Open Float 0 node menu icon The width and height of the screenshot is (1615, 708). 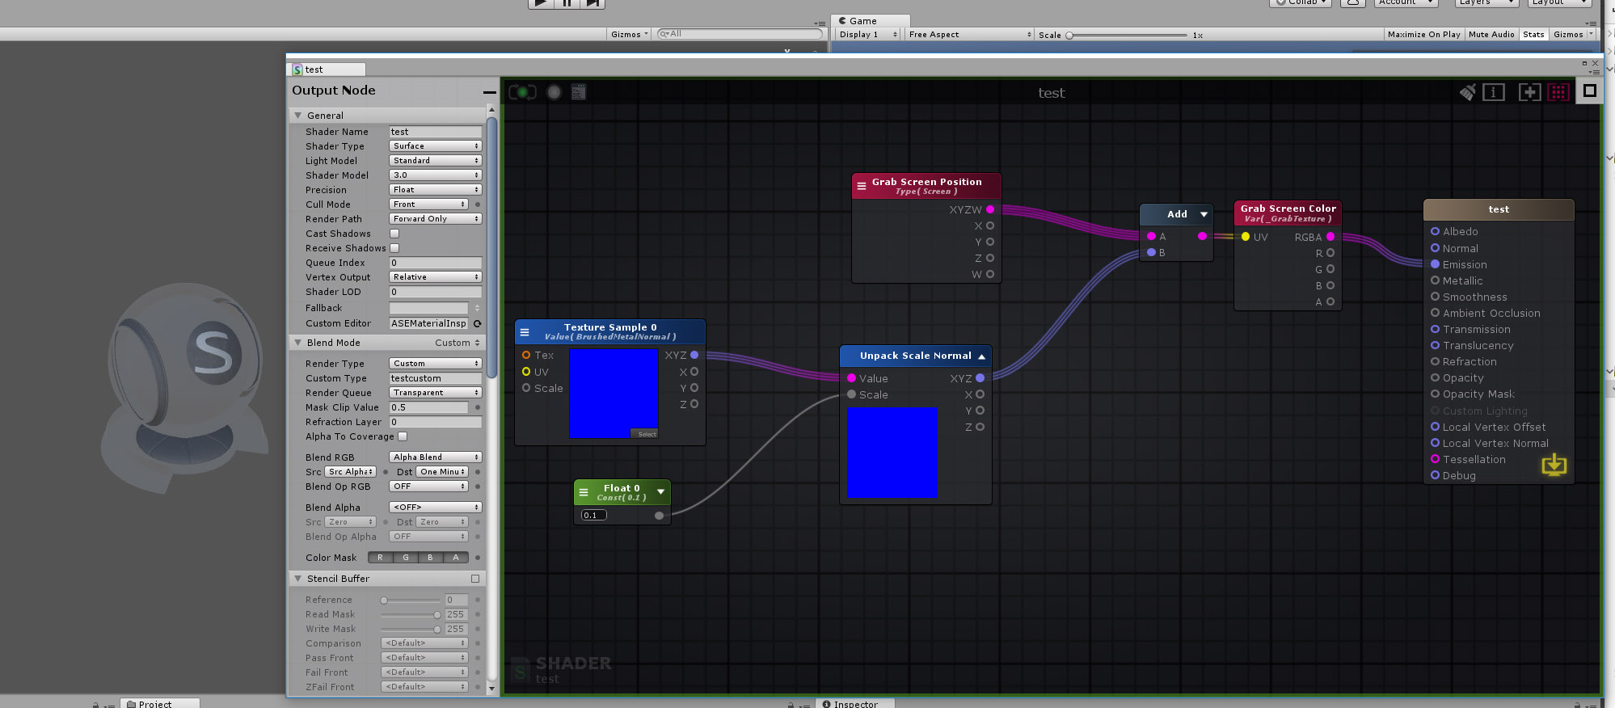tap(583, 492)
